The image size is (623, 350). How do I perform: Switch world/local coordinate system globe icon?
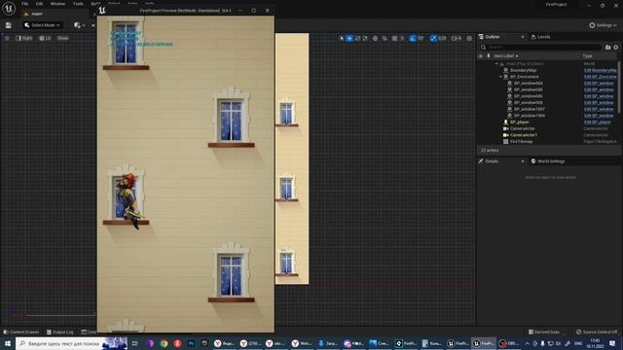pos(375,39)
